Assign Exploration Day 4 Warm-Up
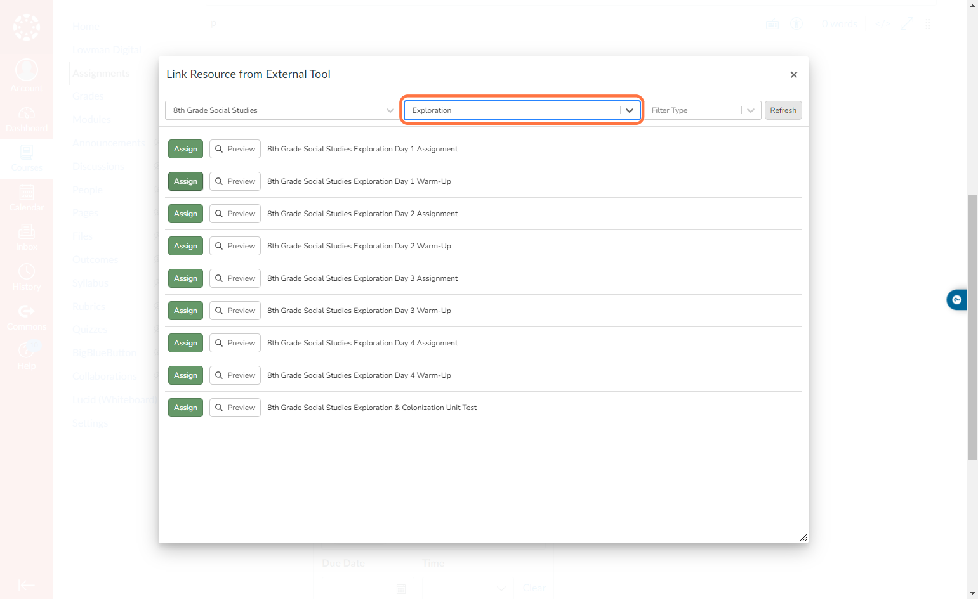The height and width of the screenshot is (599, 978). click(185, 375)
